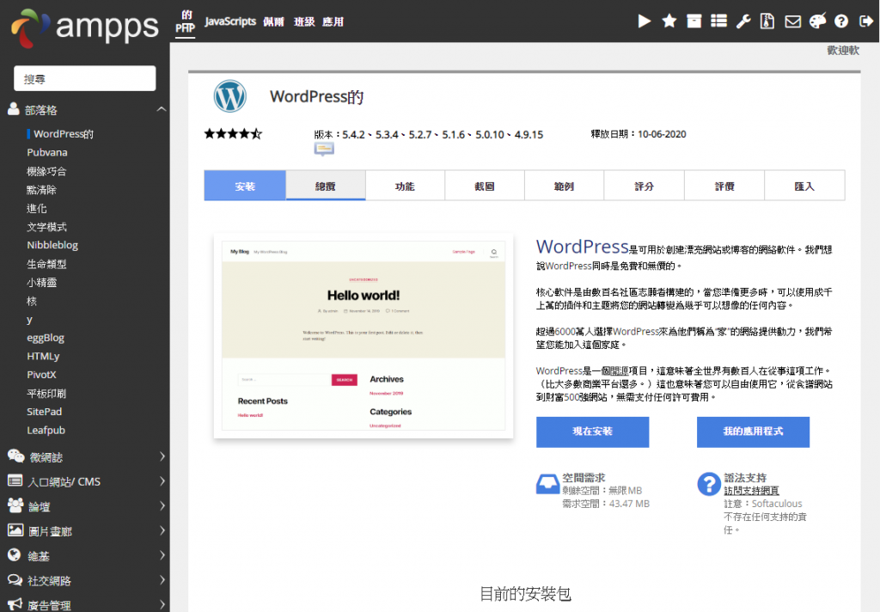Click the AMPPS logo
Viewport: 880px width, 612px height.
(85, 27)
